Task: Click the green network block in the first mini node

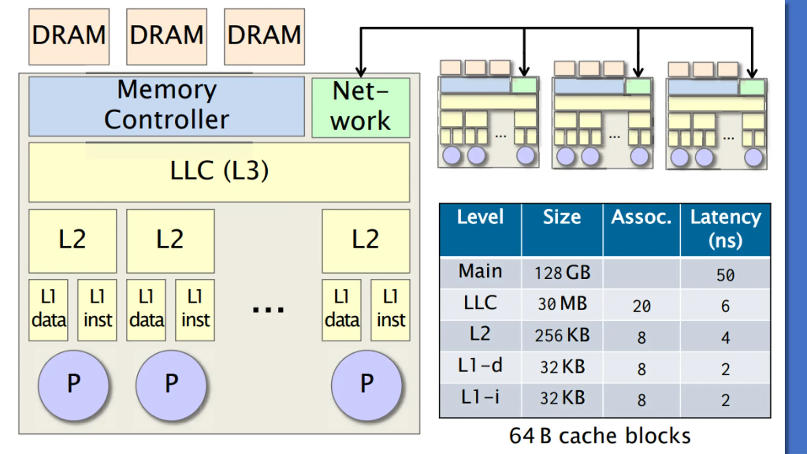Action: pos(524,86)
